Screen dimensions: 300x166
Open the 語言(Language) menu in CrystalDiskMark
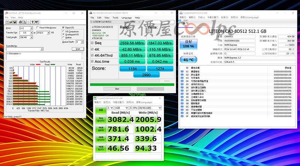pos(144,103)
